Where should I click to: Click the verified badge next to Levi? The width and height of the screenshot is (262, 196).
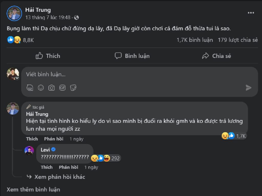(x=53, y=150)
